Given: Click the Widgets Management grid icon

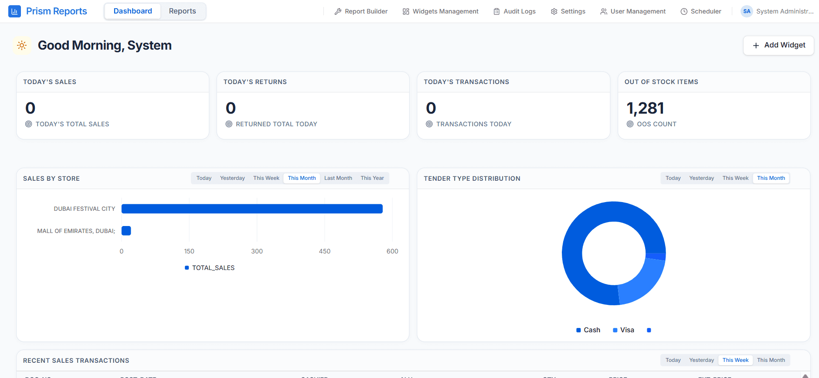Looking at the screenshot, I should point(406,12).
